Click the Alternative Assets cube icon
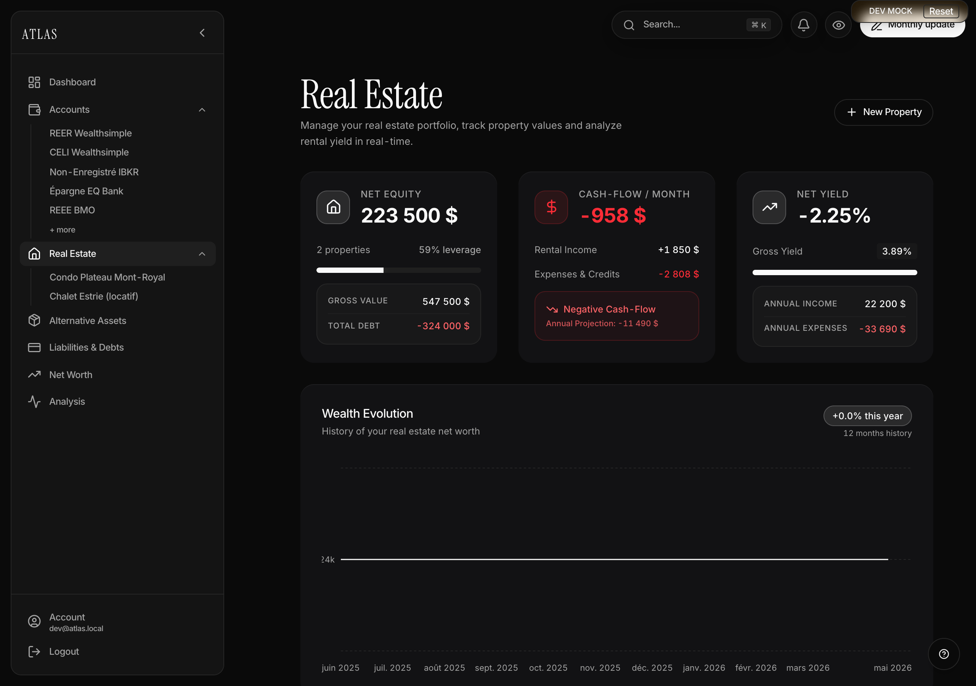 click(34, 320)
